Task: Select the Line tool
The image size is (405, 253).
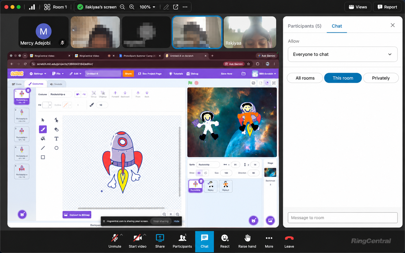Action: click(43, 148)
